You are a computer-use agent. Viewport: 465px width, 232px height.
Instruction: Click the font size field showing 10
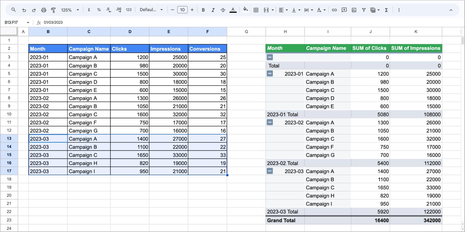pyautogui.click(x=182, y=10)
